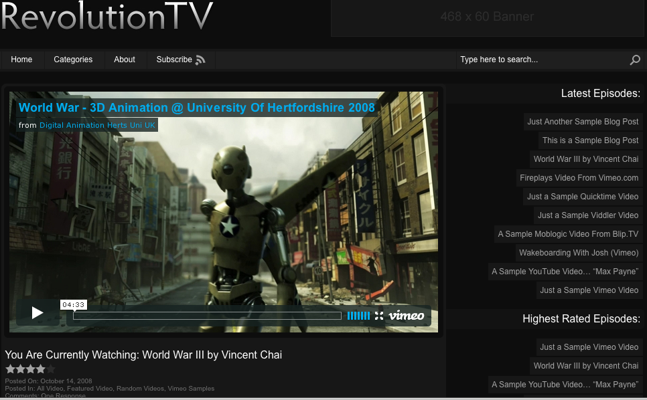Viewport: 647px width, 400px height.
Task: Open Digital Animation Herts Uni UK link
Action: (x=97, y=125)
